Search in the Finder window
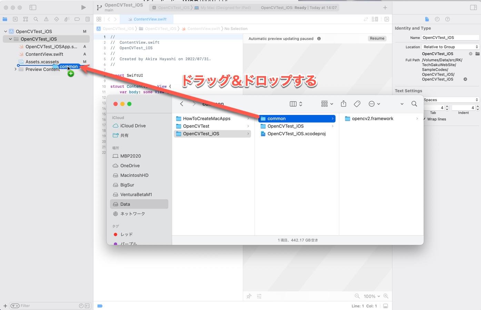 pyautogui.click(x=414, y=104)
